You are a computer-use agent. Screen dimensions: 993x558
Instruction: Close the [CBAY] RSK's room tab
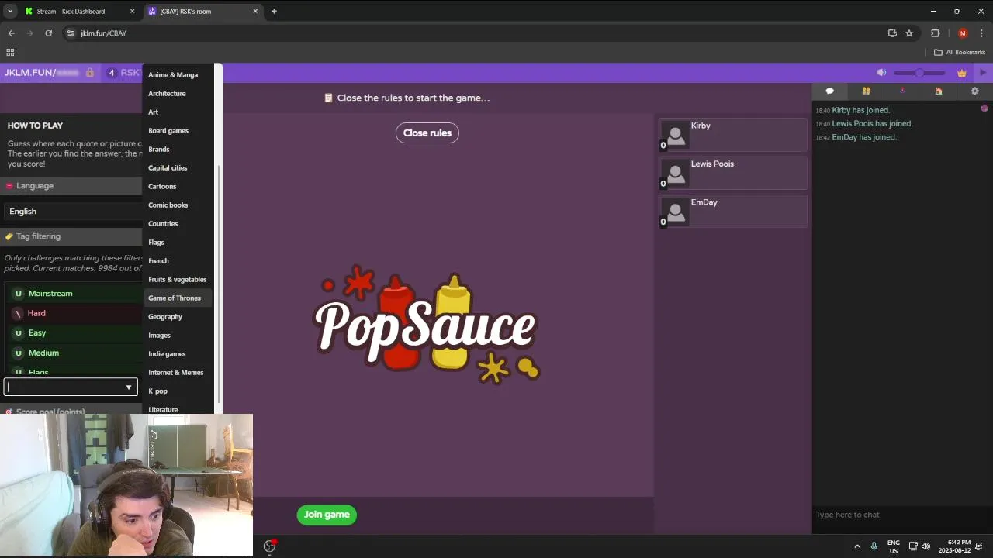point(255,11)
